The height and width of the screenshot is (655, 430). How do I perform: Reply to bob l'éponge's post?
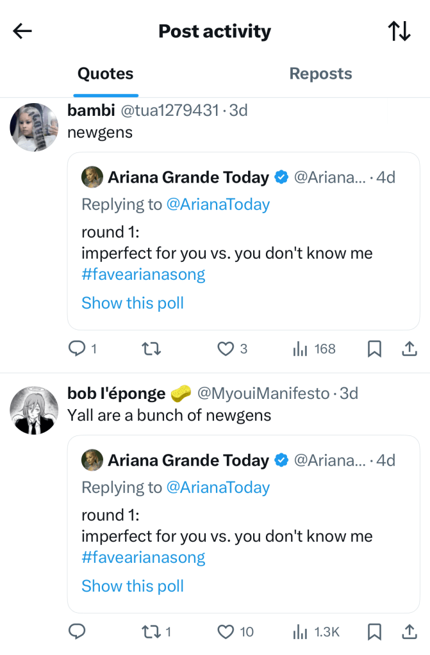77,632
